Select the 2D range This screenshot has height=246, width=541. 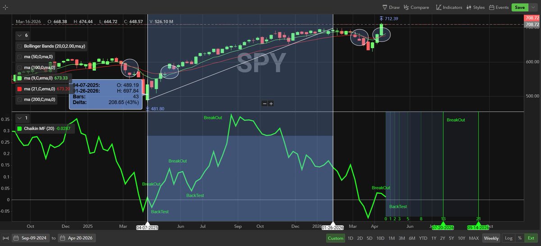click(360, 238)
